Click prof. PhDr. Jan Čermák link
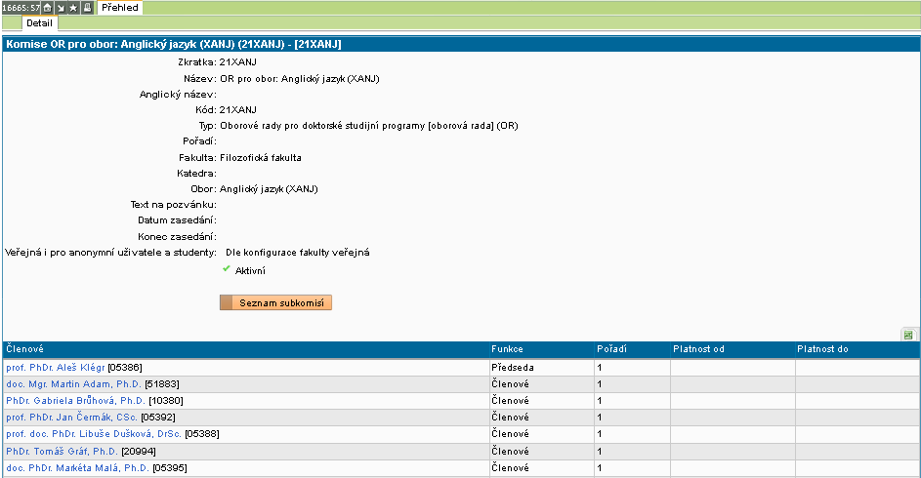921x478 pixels. (71, 417)
